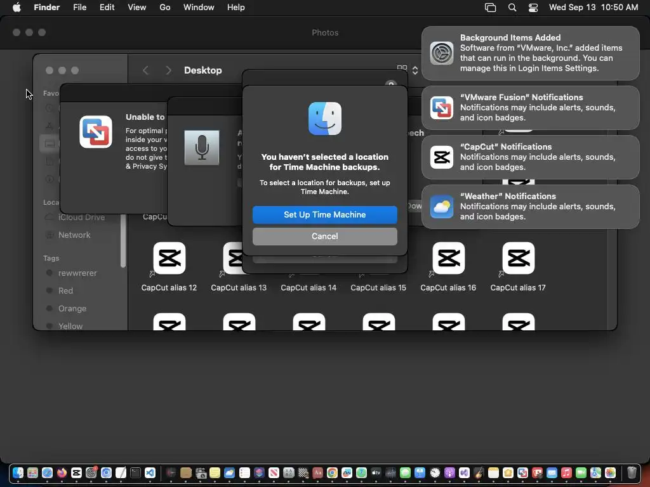Click the date and time in menu bar
The width and height of the screenshot is (650, 487).
click(594, 8)
